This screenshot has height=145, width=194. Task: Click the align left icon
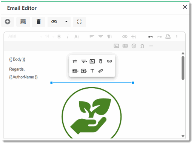92,37
